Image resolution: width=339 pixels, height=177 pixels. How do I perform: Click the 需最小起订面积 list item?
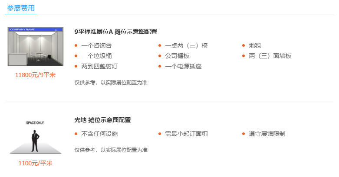186,134
